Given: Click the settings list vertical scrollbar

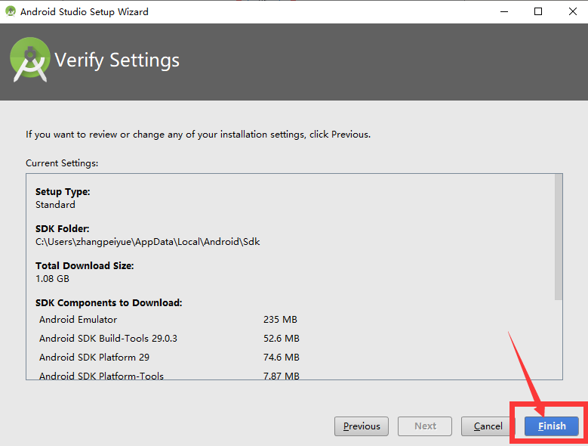Looking at the screenshot, I should pyautogui.click(x=559, y=237).
